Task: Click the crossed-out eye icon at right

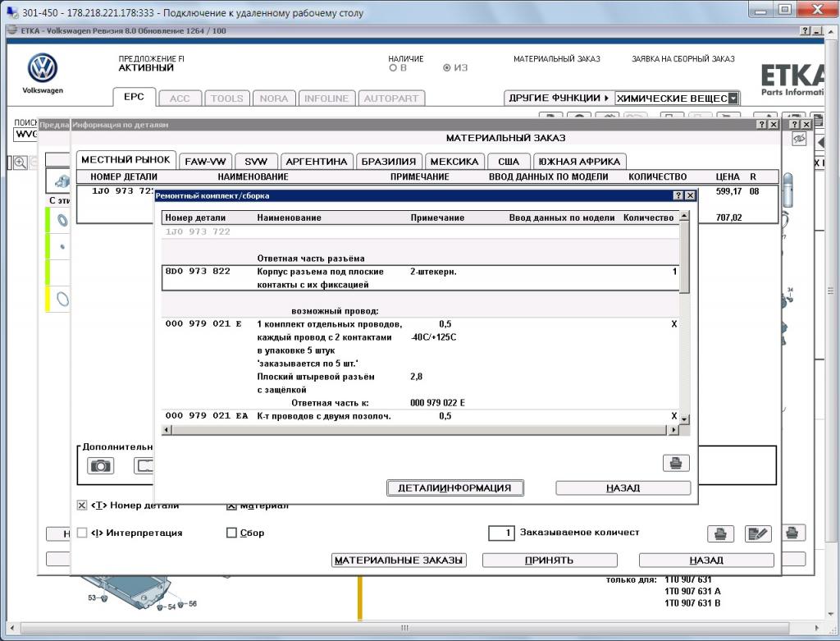Action: coord(799,139)
